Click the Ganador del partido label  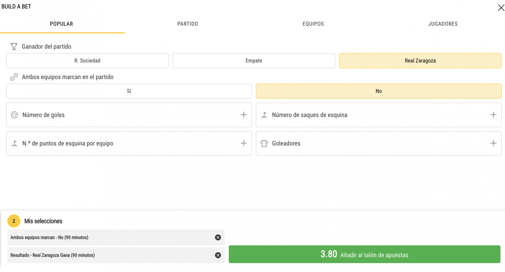click(x=47, y=47)
